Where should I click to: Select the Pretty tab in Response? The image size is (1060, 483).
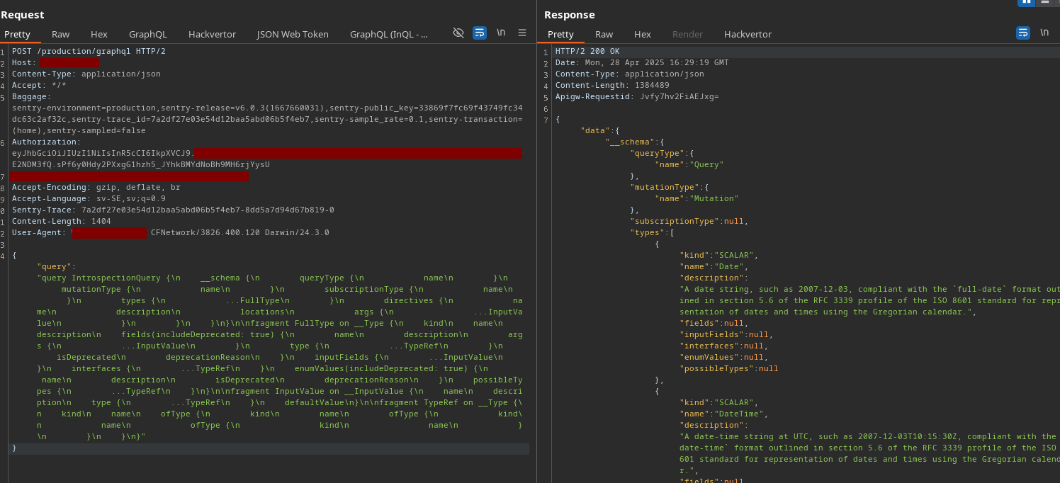pyautogui.click(x=560, y=34)
